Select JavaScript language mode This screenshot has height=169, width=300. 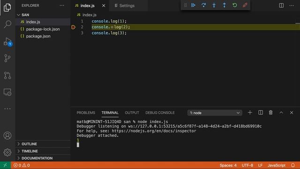[x=276, y=165]
